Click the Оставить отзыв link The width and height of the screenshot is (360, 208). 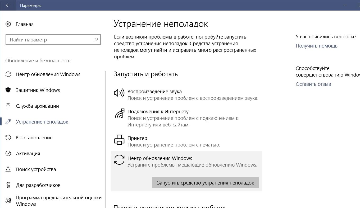click(x=313, y=84)
